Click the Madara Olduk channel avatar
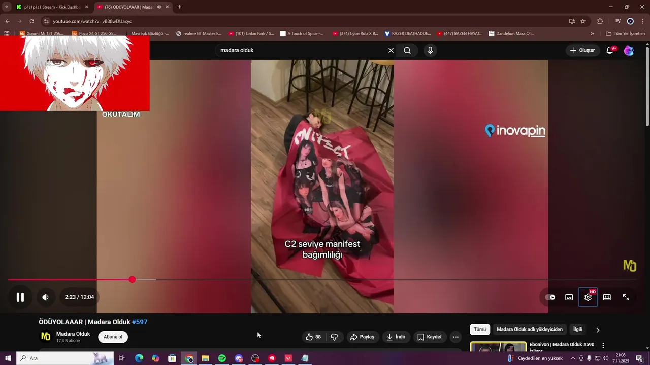This screenshot has height=365, width=650. pos(46,337)
